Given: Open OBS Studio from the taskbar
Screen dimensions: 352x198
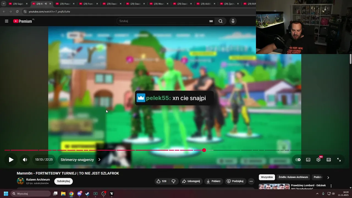Looking at the screenshot, I should (104, 194).
